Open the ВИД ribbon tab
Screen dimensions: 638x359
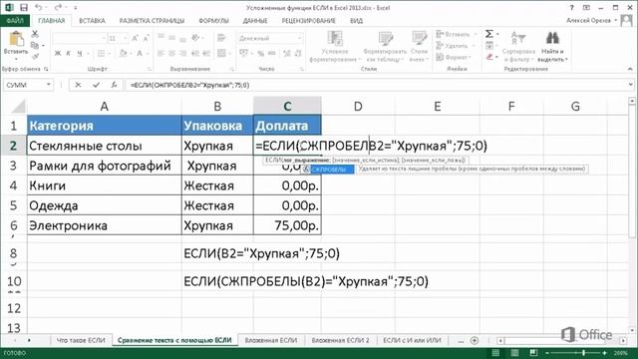(357, 20)
